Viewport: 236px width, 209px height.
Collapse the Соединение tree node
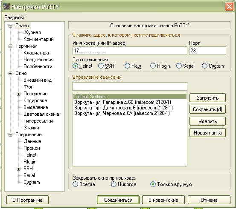click(x=10, y=135)
